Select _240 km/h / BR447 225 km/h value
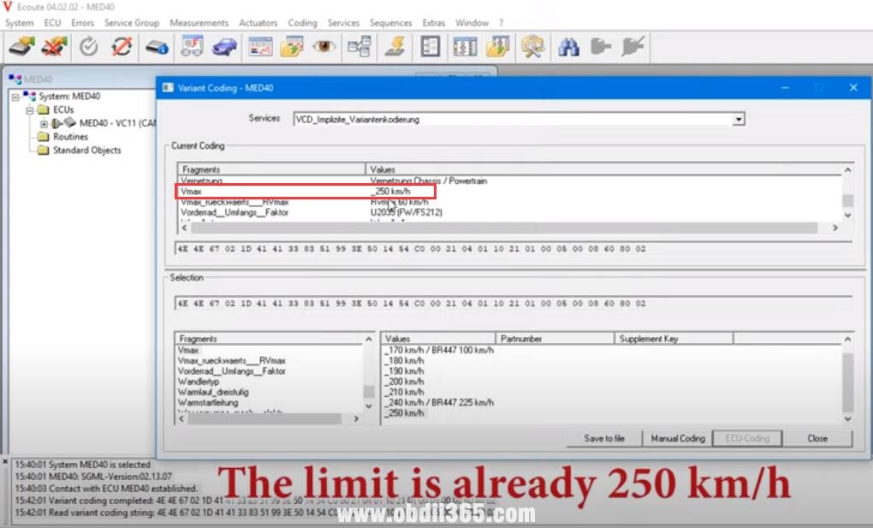873x528 pixels. 439,403
